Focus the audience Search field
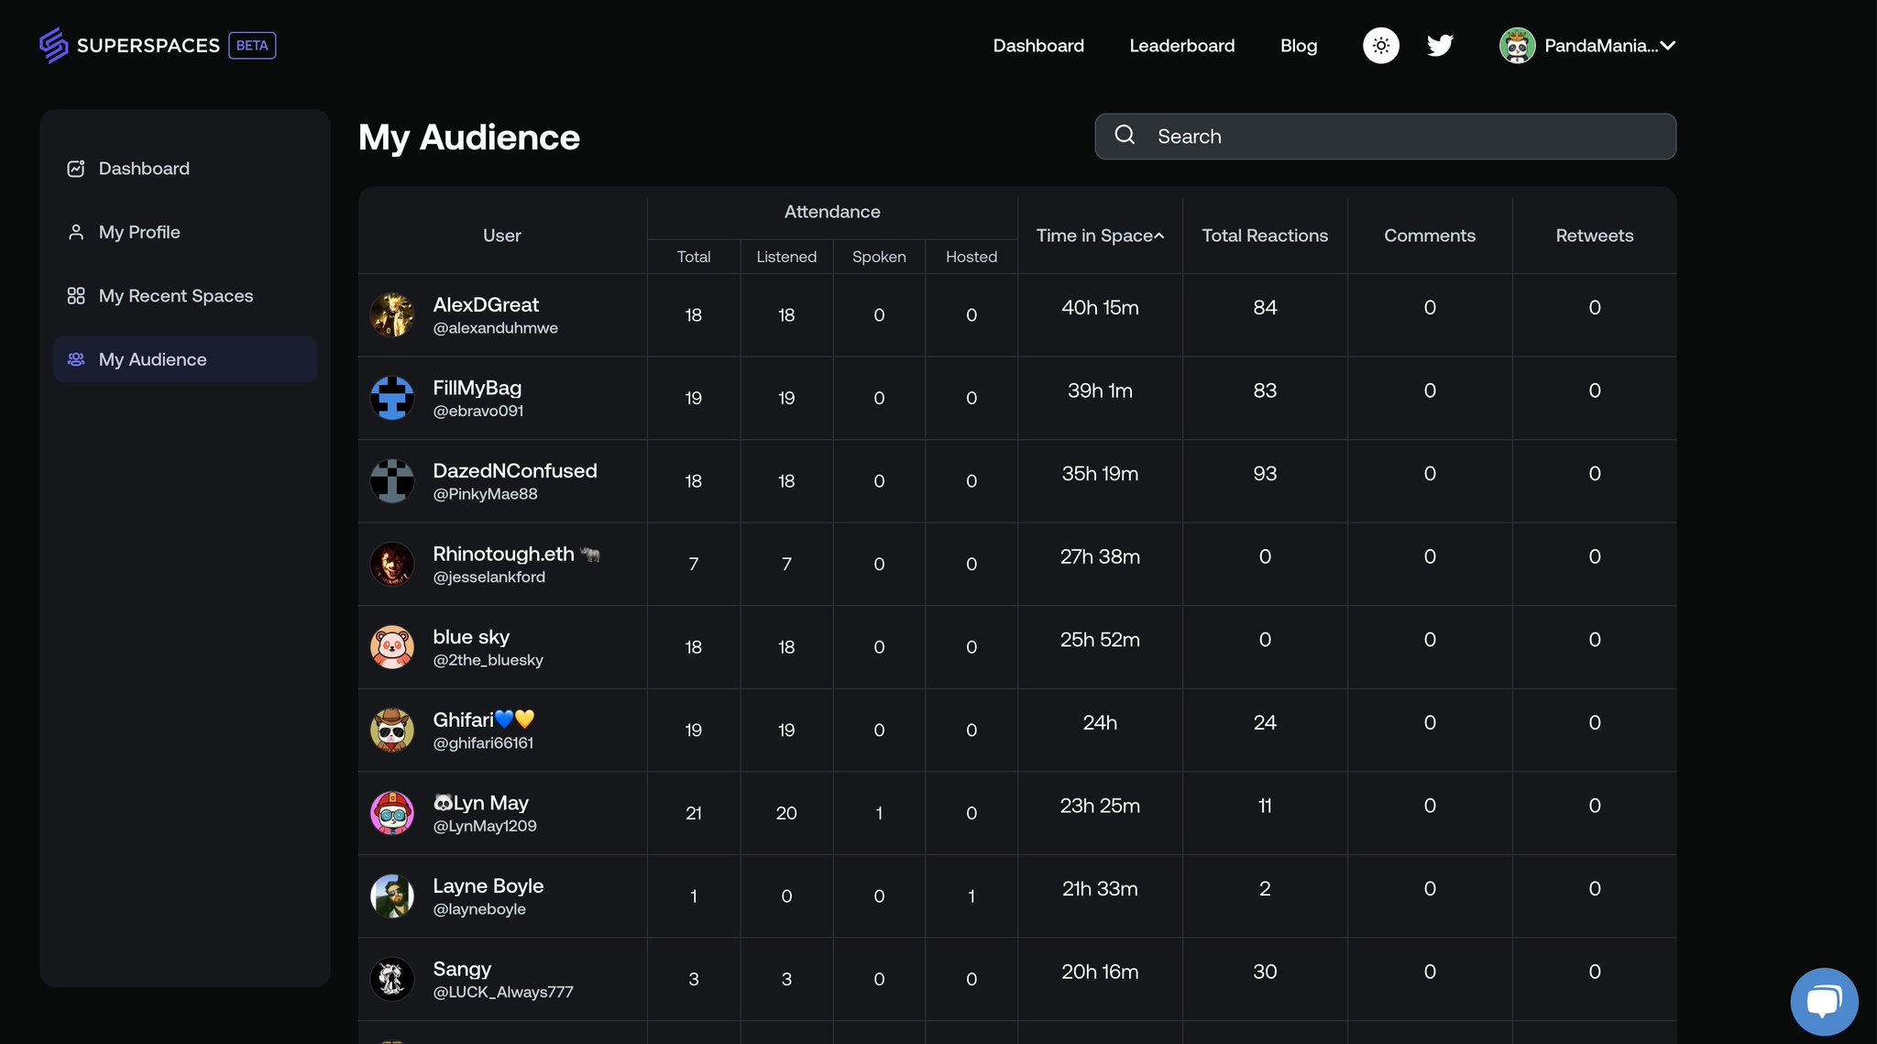 click(x=1402, y=137)
